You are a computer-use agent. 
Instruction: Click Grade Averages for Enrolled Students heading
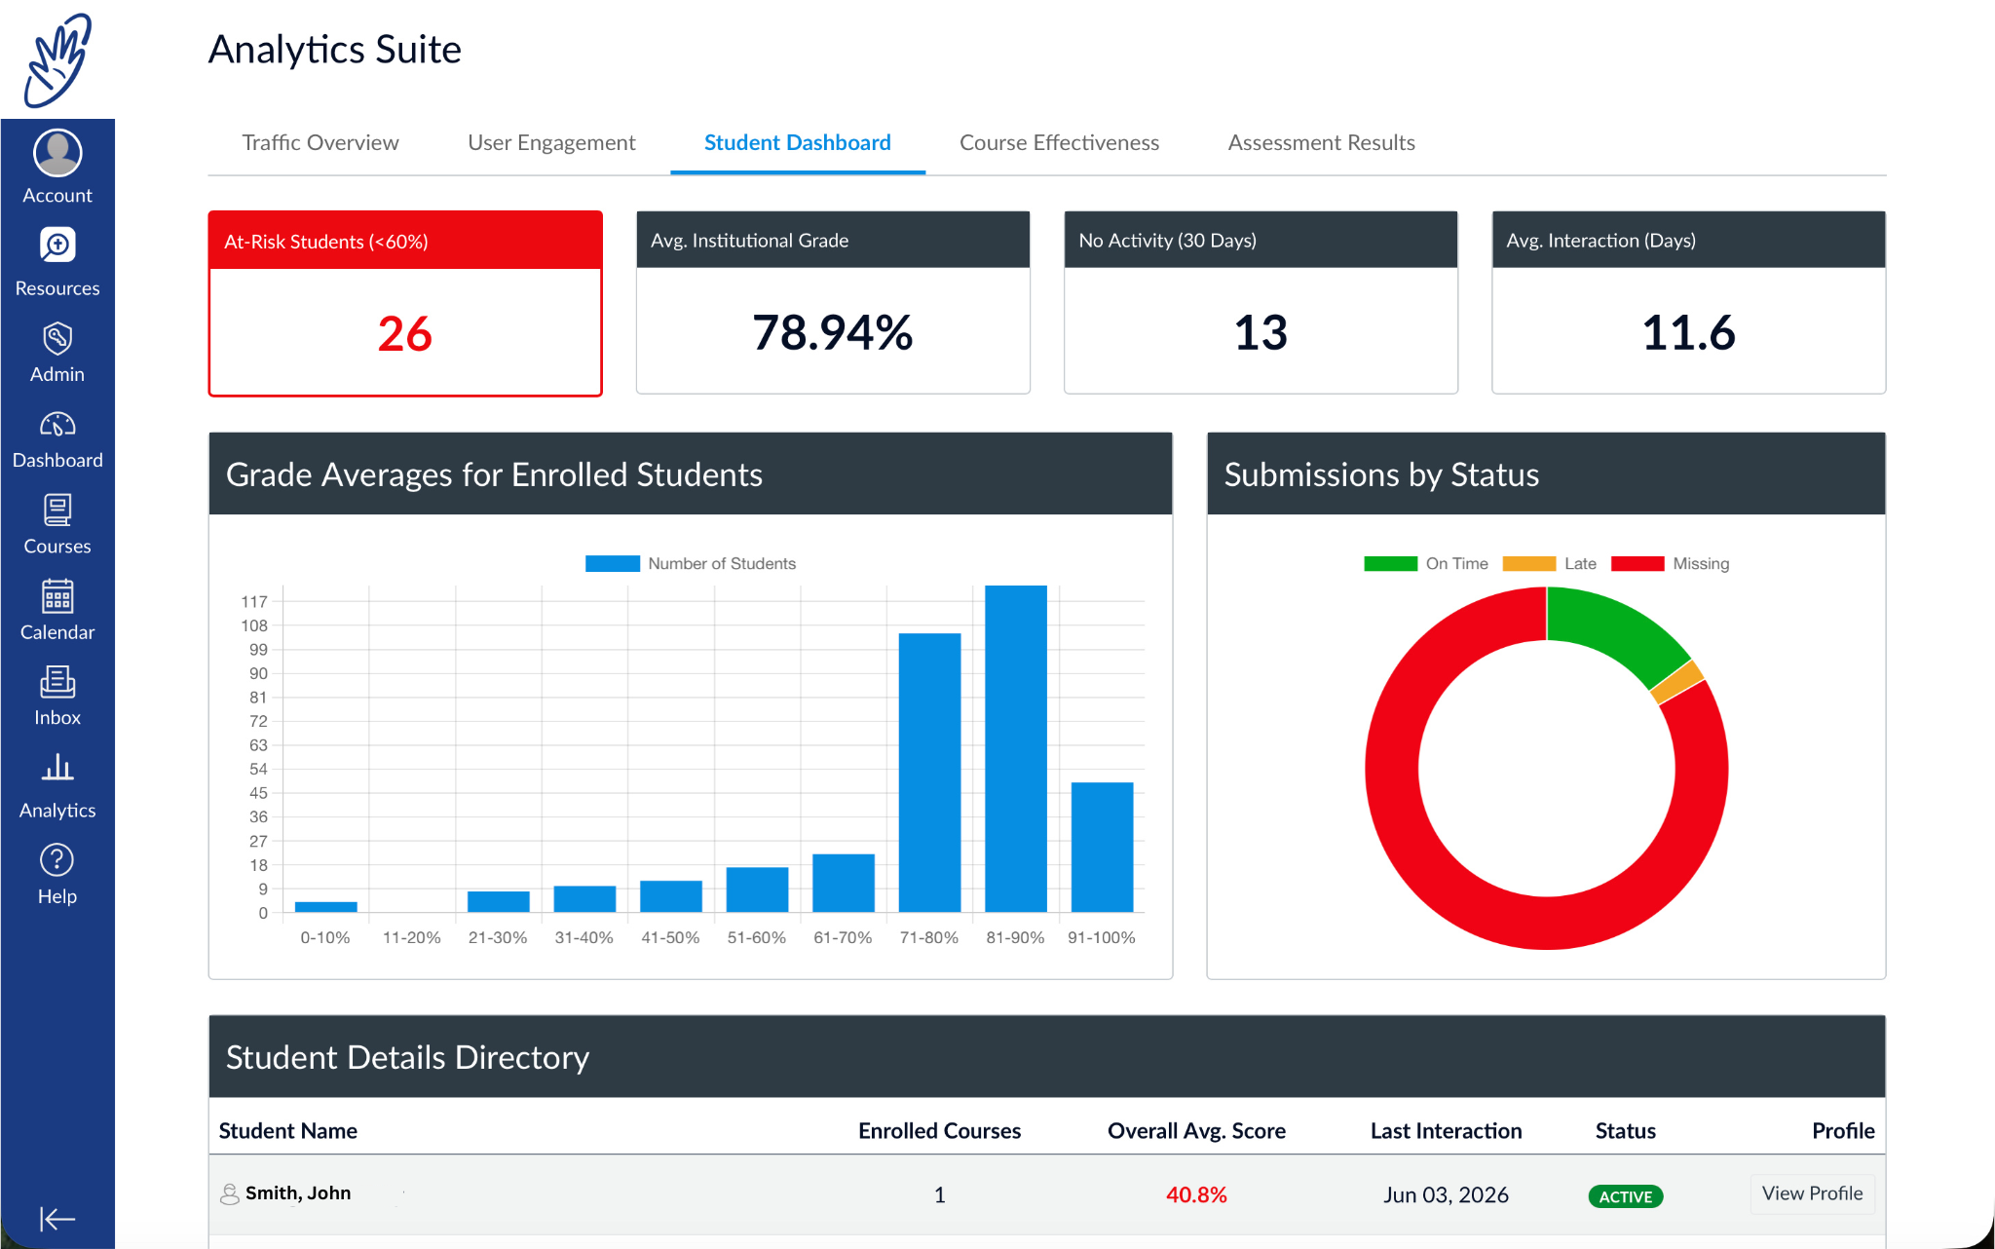click(x=494, y=474)
